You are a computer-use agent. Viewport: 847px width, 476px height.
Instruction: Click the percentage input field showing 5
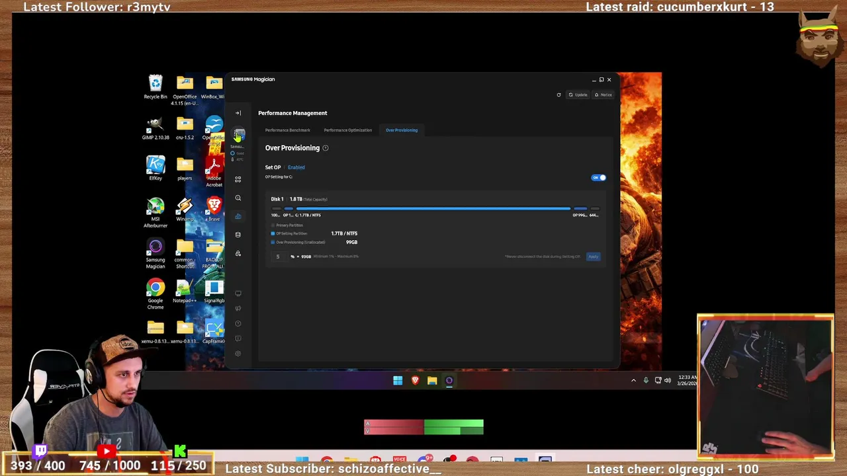point(278,257)
